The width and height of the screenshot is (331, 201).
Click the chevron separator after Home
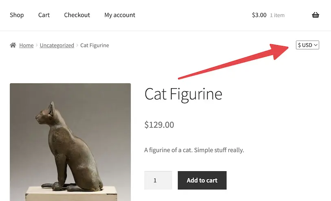point(37,45)
